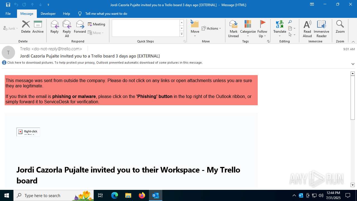Open the File menu
This screenshot has width=357, height=201.
coord(8,13)
